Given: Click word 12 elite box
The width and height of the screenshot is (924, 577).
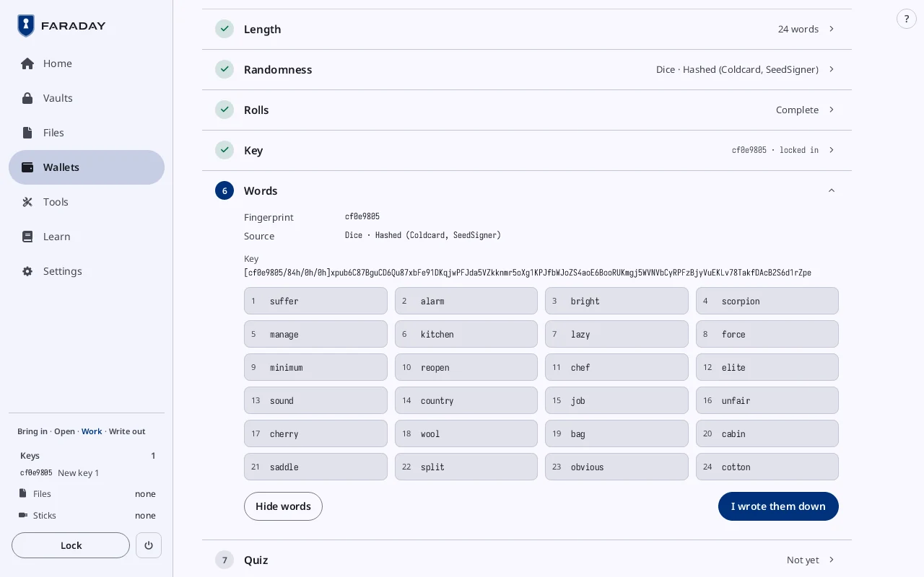Looking at the screenshot, I should point(767,367).
